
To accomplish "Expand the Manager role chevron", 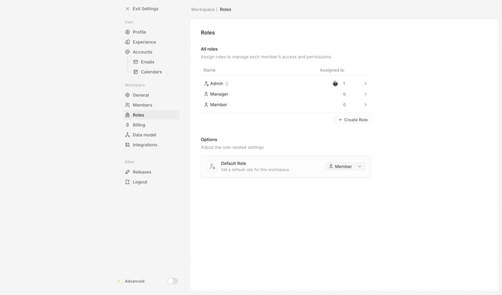I will pos(365,94).
